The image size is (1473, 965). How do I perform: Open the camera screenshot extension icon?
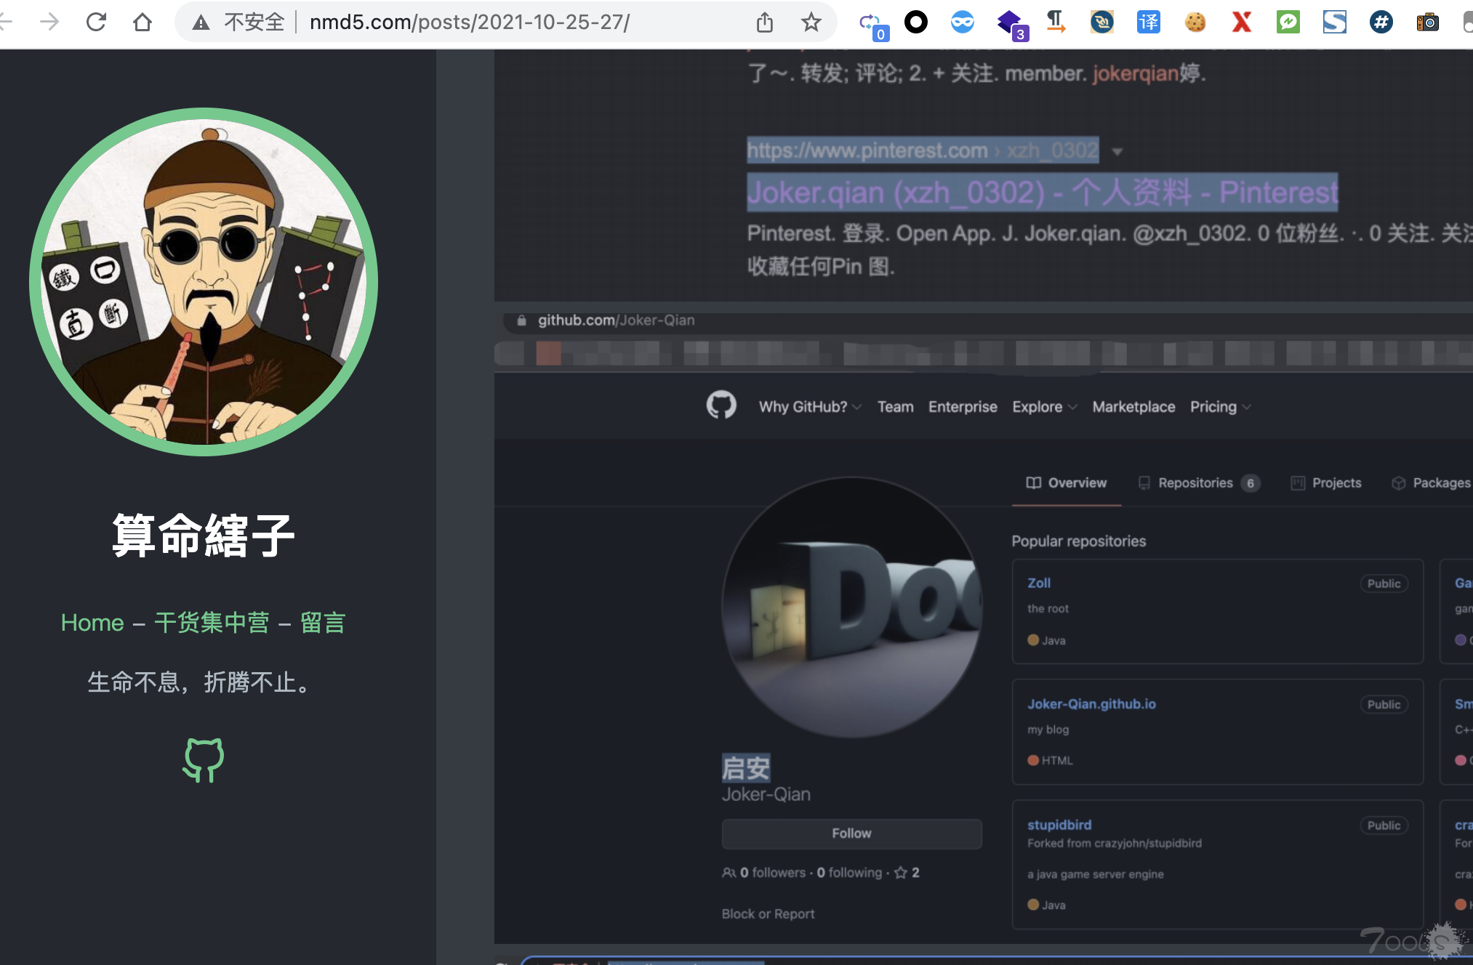pos(1428,23)
